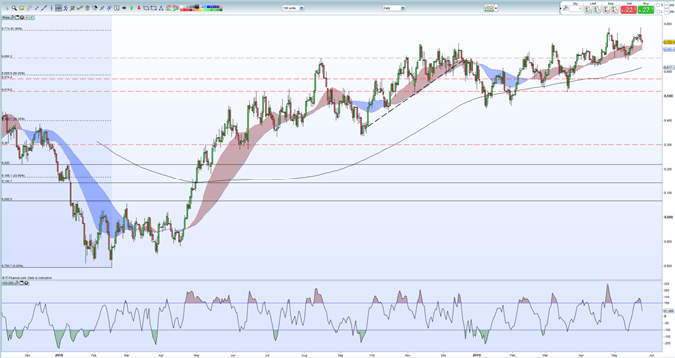Select the trend line drawing tool

[44, 8]
